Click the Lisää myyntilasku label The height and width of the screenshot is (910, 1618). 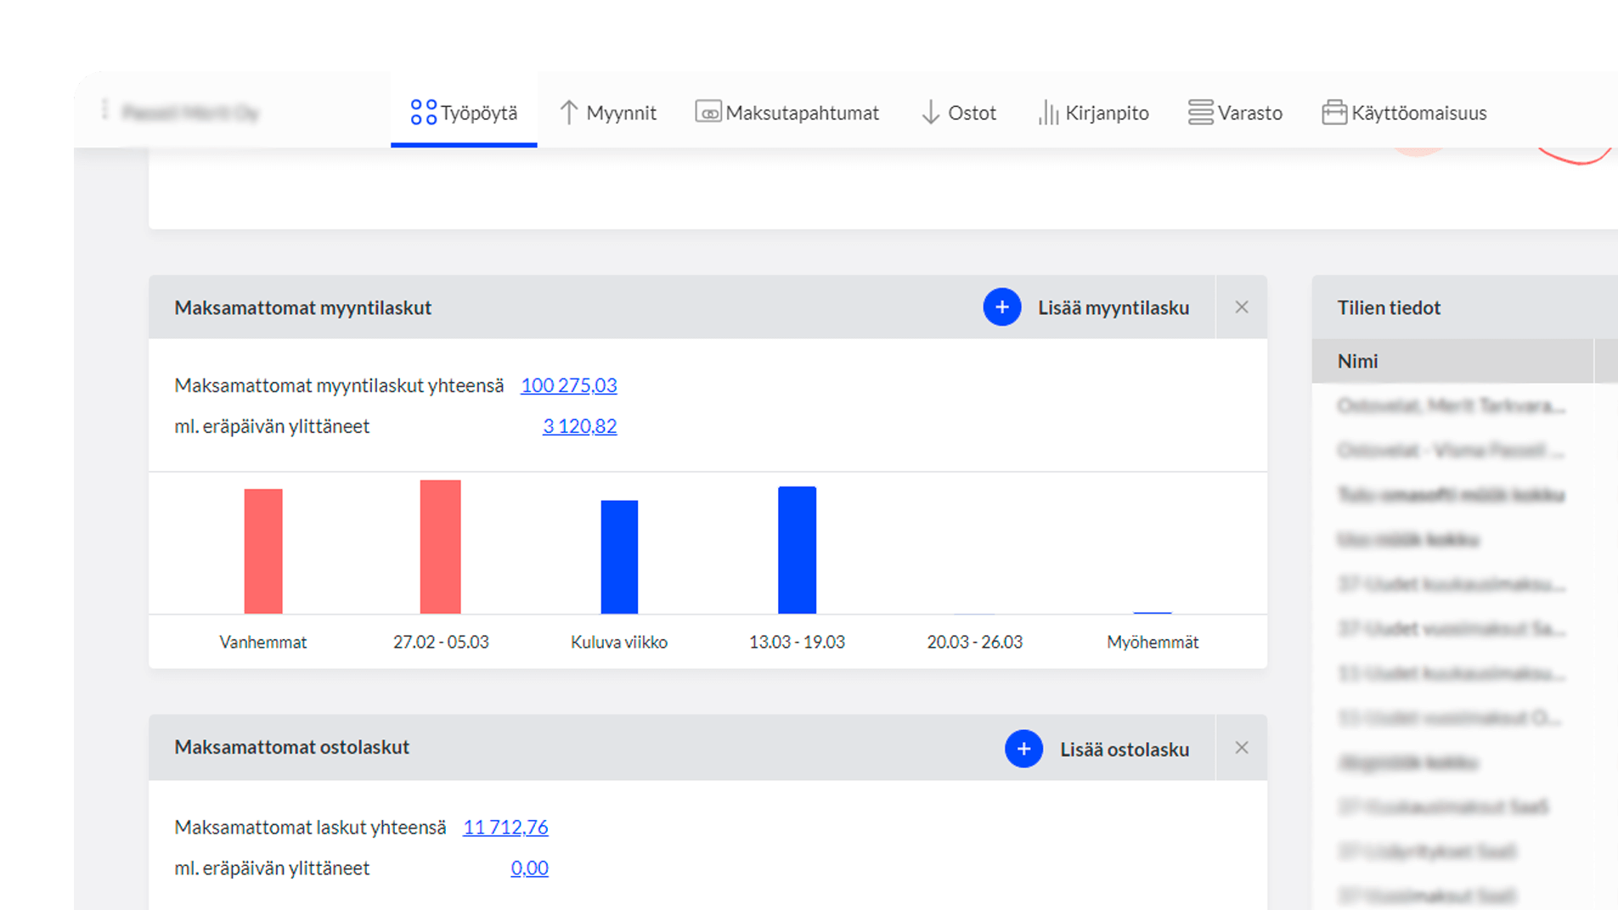1113,308
